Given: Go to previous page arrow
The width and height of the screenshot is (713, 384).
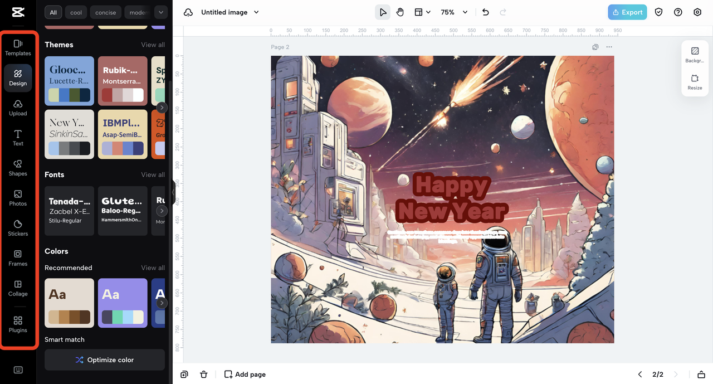Looking at the screenshot, I should click(x=640, y=375).
